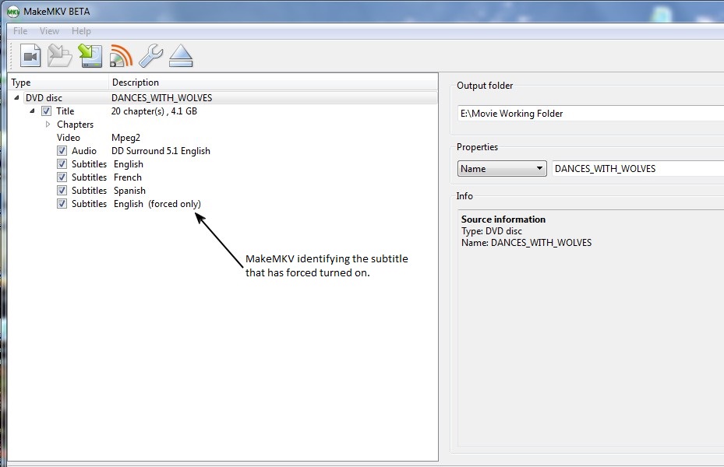Image resolution: width=724 pixels, height=467 pixels.
Task: Click '20 chapter(s) , 4.1 GB' text
Action: (154, 111)
